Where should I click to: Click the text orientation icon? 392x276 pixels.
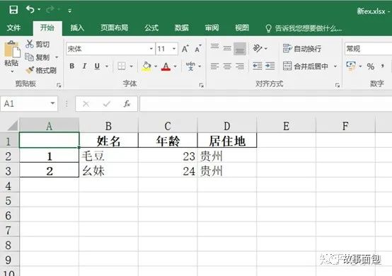pos(258,47)
